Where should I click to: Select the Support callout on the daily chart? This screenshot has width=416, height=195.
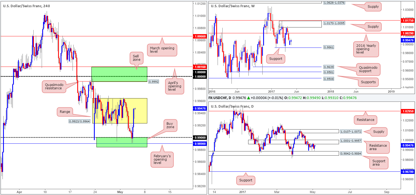click(246, 180)
